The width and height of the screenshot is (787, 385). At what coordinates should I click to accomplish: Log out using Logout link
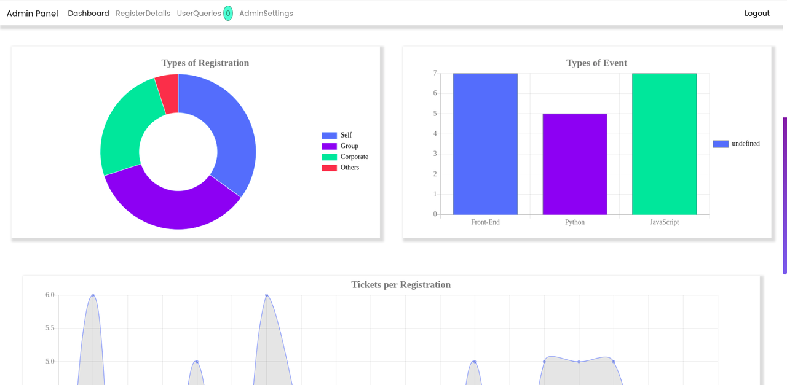(757, 14)
